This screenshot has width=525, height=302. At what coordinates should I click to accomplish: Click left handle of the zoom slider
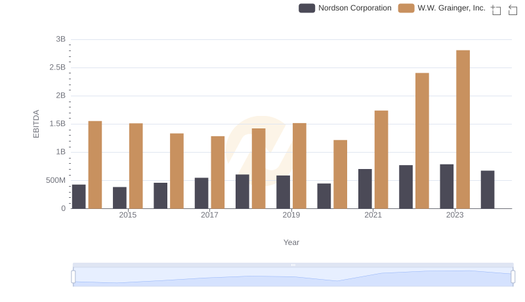pyautogui.click(x=73, y=276)
